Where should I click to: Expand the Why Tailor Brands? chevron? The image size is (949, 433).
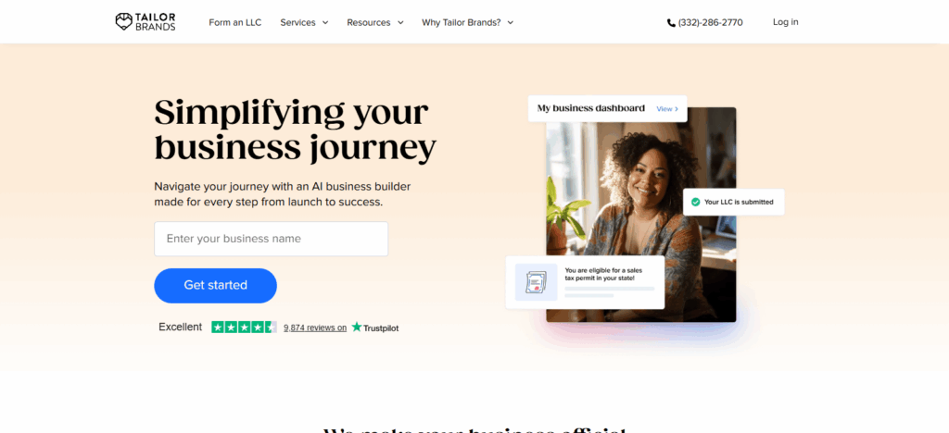click(511, 22)
